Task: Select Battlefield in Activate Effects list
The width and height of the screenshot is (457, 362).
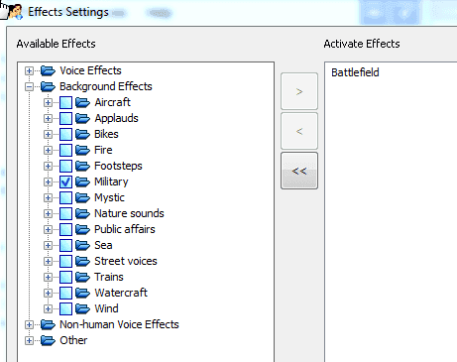Action: tap(355, 72)
